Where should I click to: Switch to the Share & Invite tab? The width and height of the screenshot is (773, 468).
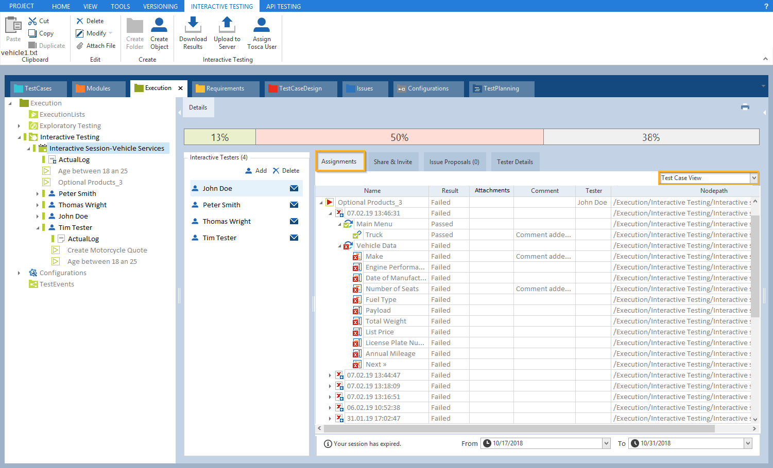(x=393, y=162)
